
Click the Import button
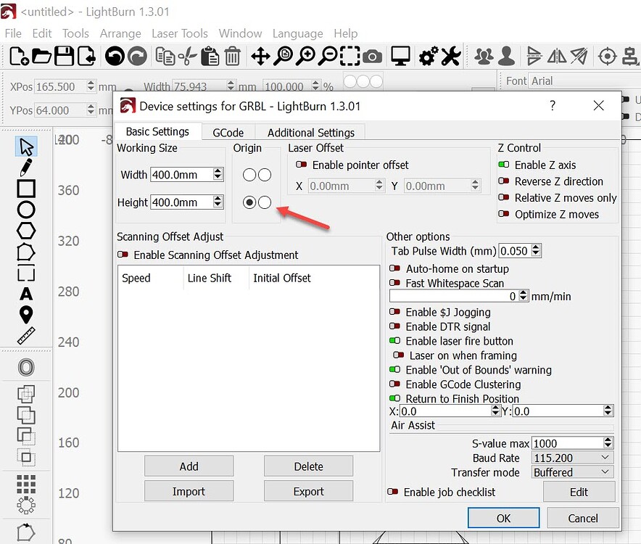[x=189, y=491]
